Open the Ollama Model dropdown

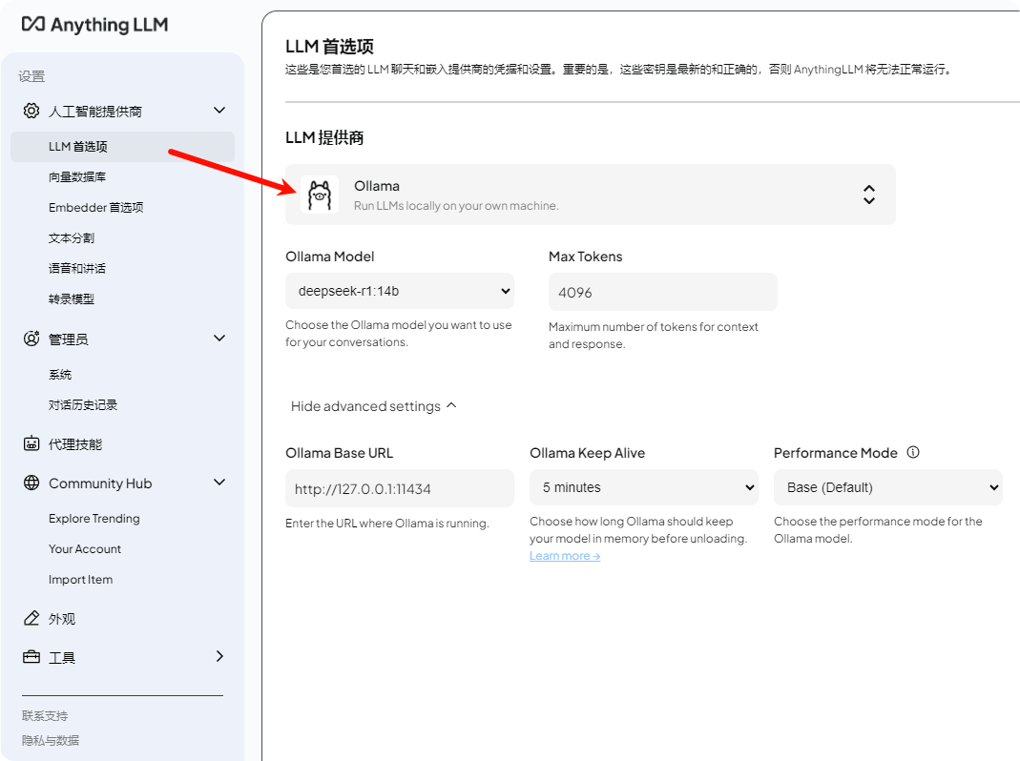coord(400,291)
